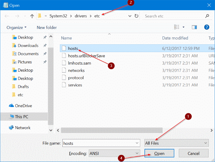Viewport: 215px width, 162px height.
Task: Click the Cancel button
Action: pos(193,153)
